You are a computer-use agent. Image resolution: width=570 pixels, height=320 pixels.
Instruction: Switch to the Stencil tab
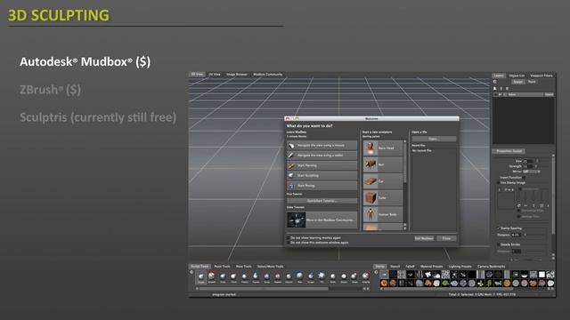(x=395, y=267)
